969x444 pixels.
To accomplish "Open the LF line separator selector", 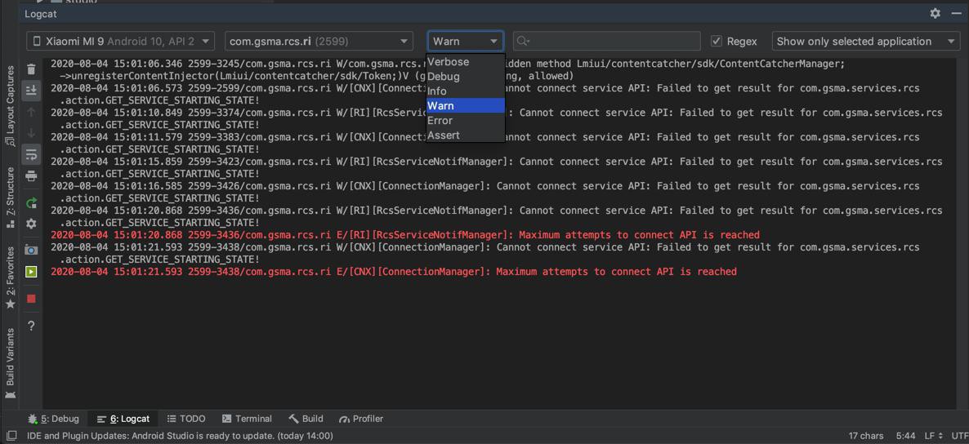I will click(933, 436).
